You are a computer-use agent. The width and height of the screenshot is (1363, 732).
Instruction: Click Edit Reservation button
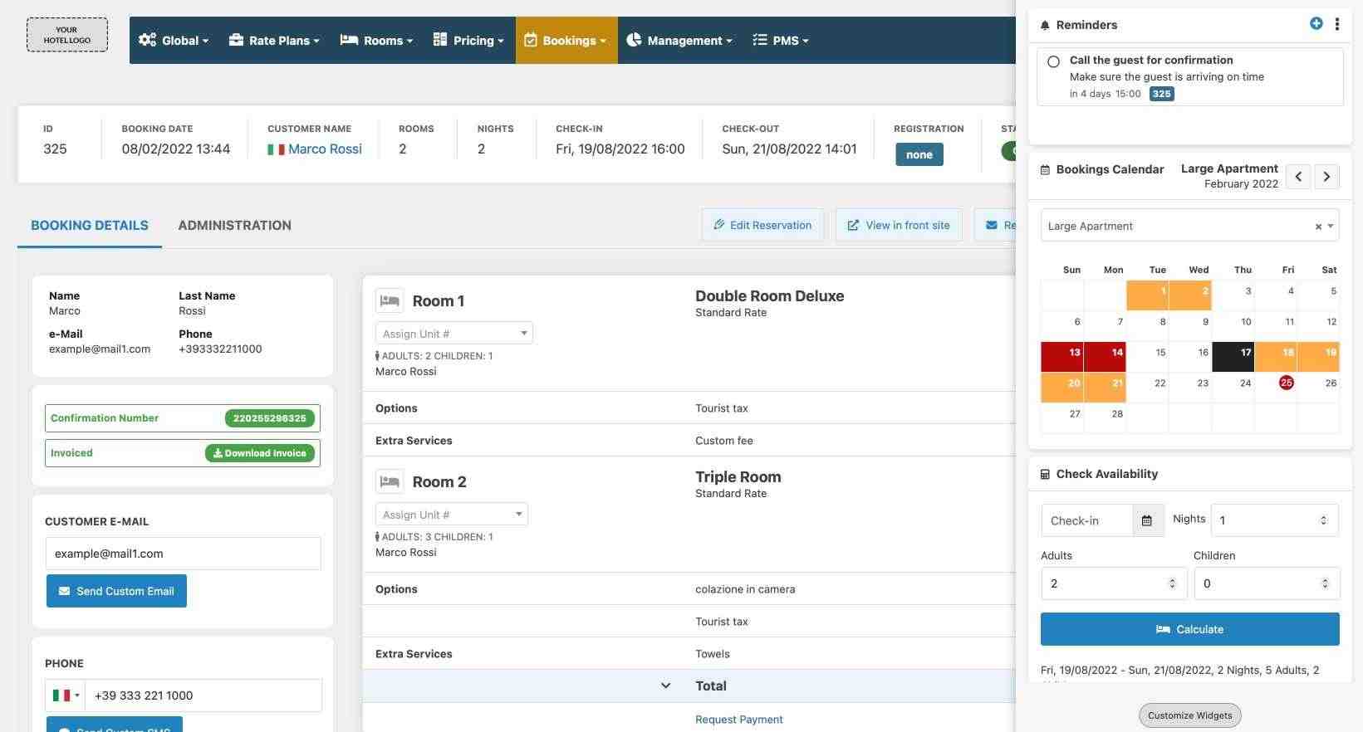762,225
